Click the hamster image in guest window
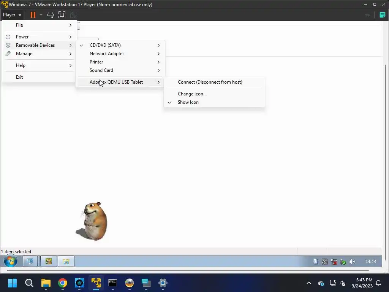This screenshot has width=389, height=292. pyautogui.click(x=92, y=221)
